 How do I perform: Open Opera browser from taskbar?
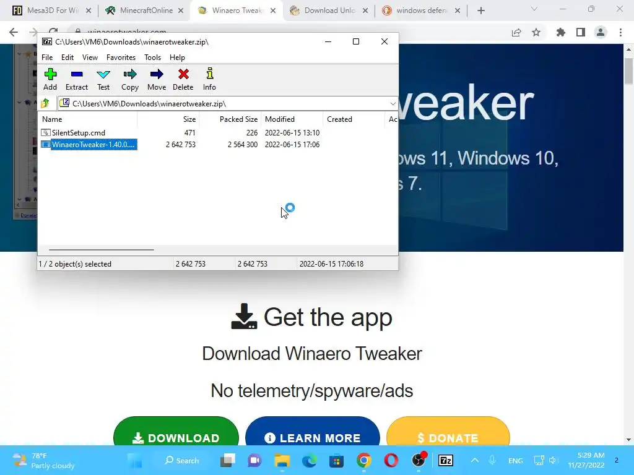coord(391,460)
